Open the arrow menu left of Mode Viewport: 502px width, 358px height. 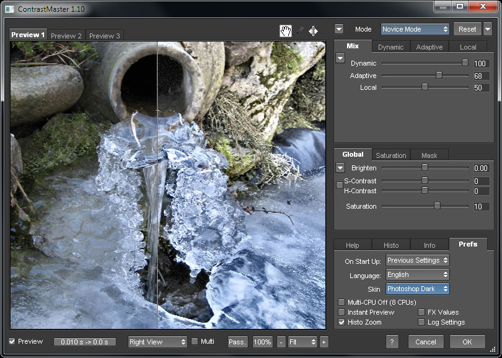tap(339, 29)
